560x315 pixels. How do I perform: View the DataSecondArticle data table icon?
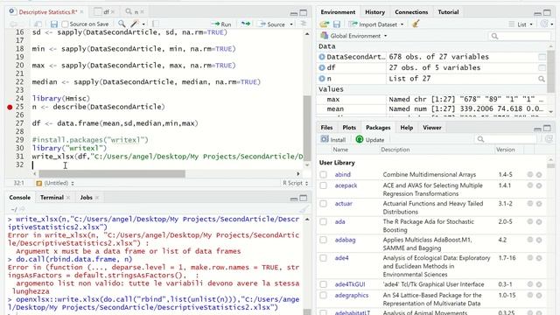click(542, 57)
